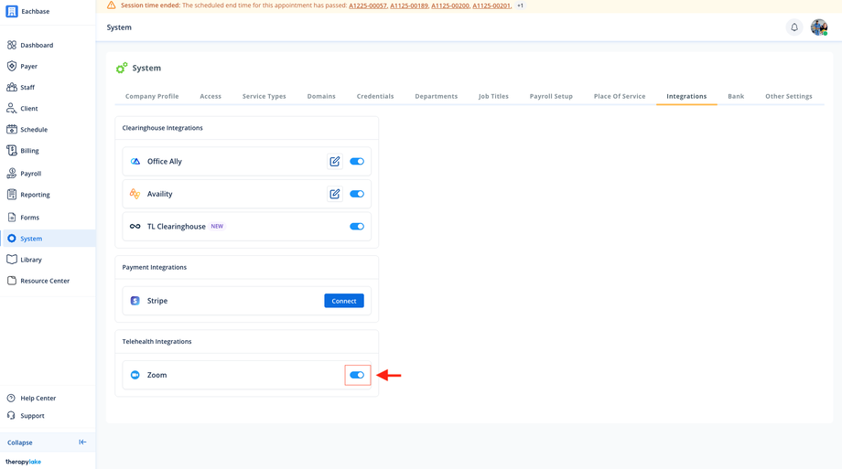Switch off the Availity integration toggle

tap(357, 194)
